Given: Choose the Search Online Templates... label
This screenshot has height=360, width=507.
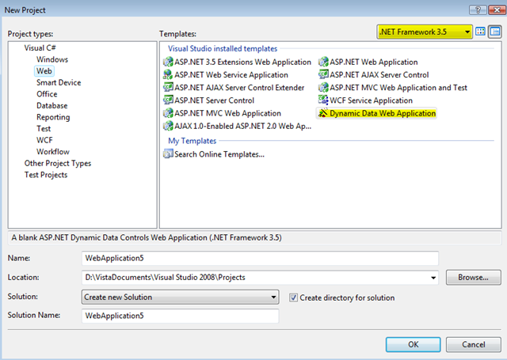Looking at the screenshot, I should pos(219,154).
